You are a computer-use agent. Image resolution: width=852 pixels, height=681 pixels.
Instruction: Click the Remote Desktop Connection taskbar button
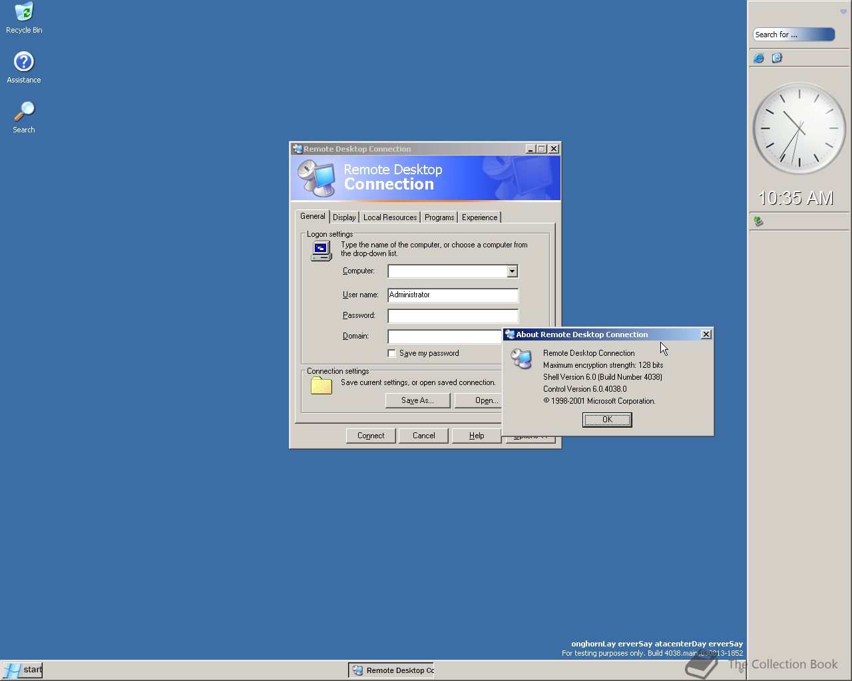tap(391, 670)
